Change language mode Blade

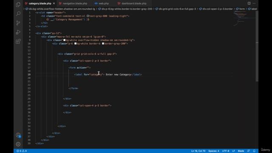241,151
